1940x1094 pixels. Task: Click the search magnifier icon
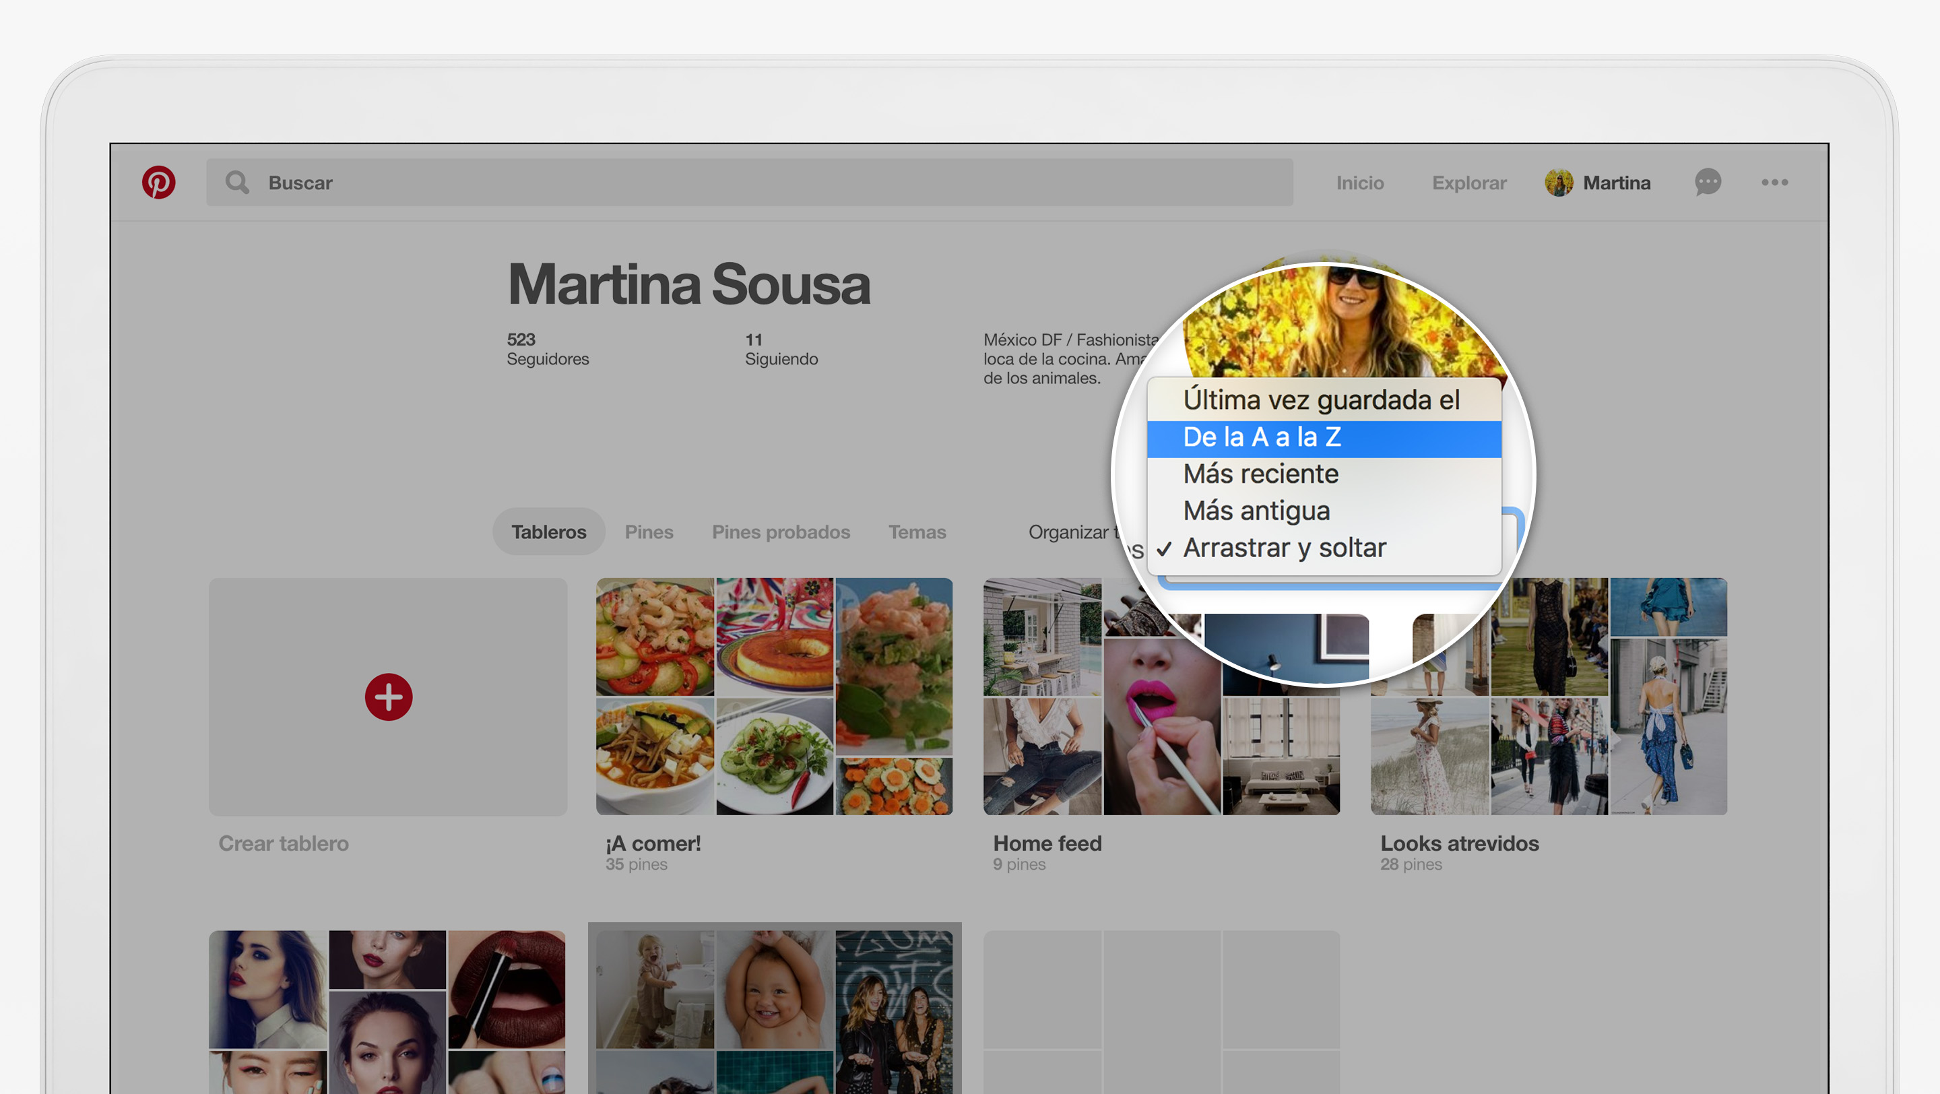237,182
